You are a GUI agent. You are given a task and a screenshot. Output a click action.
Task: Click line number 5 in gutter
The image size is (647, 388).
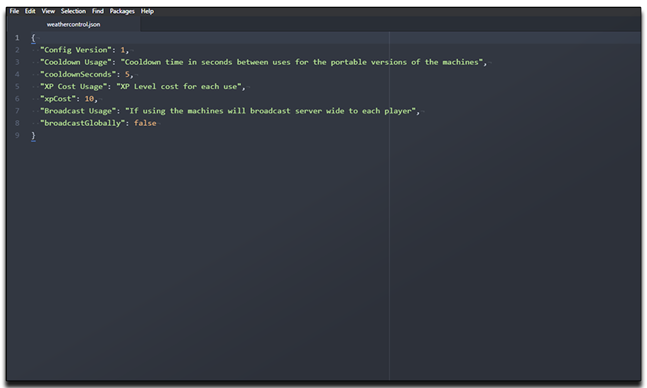click(17, 87)
